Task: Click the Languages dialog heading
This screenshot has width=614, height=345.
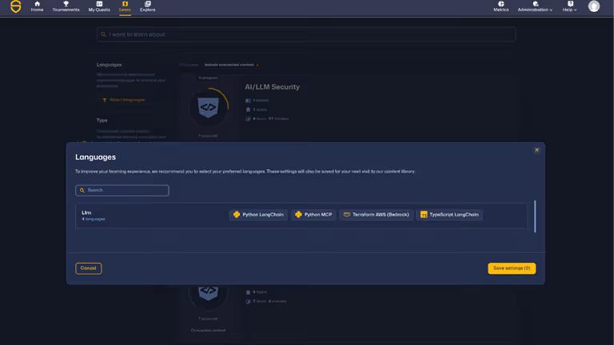Action: [96, 157]
